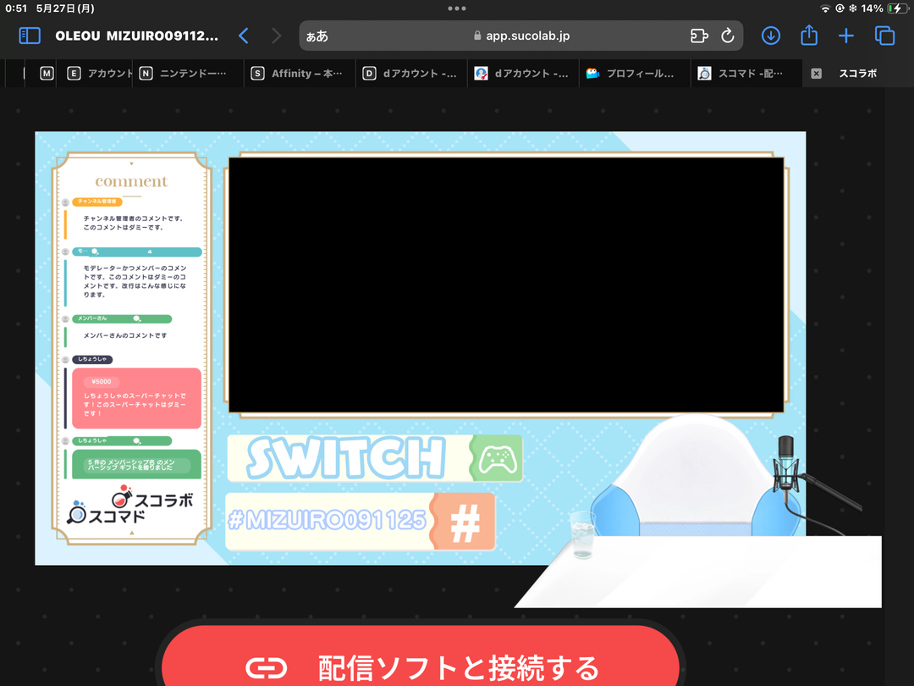Screen dimensions: 914x686
Task: Click the ¥5000 super chat amount
Action: [102, 381]
